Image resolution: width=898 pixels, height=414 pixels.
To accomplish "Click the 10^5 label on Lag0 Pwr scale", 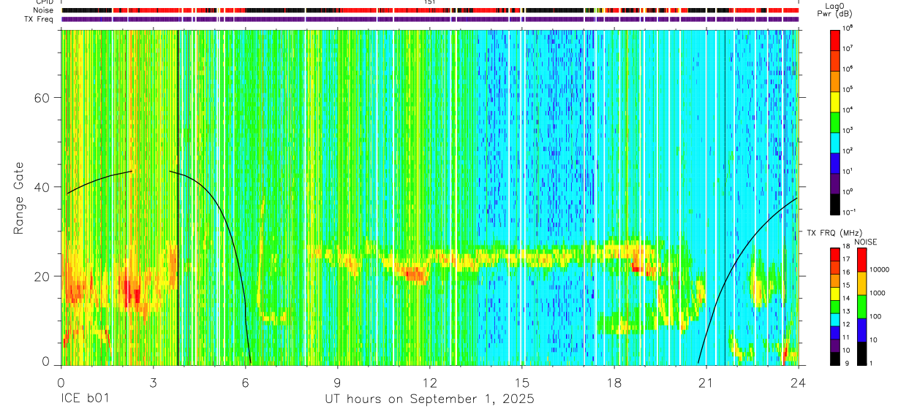I will [848, 89].
